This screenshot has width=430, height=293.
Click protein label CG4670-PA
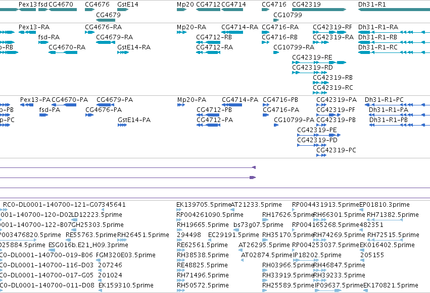click(70, 100)
